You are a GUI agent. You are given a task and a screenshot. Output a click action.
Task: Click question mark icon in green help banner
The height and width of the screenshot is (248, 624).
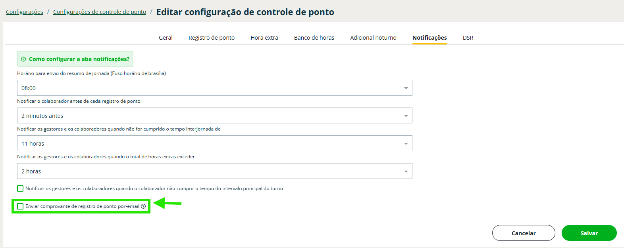point(23,59)
